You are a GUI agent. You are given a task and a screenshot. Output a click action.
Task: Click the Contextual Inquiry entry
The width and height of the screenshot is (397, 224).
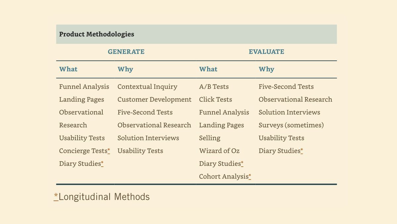coord(147,87)
